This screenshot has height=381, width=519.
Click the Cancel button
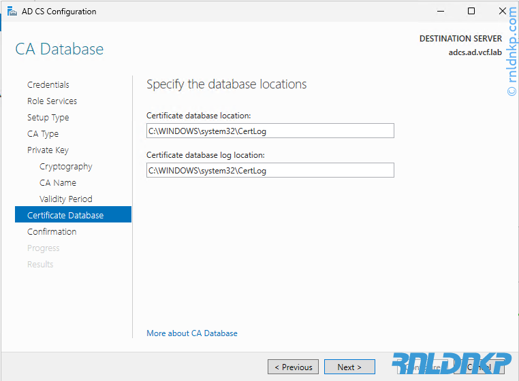tap(480, 367)
